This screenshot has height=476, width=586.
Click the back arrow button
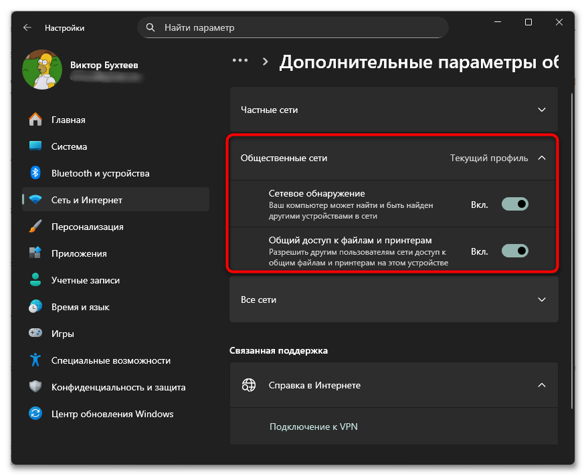[27, 27]
